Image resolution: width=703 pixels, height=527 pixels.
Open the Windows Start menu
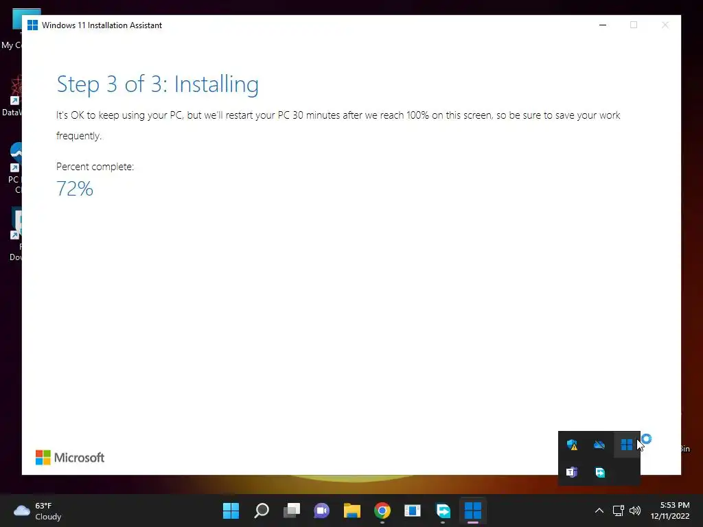pos(231,511)
